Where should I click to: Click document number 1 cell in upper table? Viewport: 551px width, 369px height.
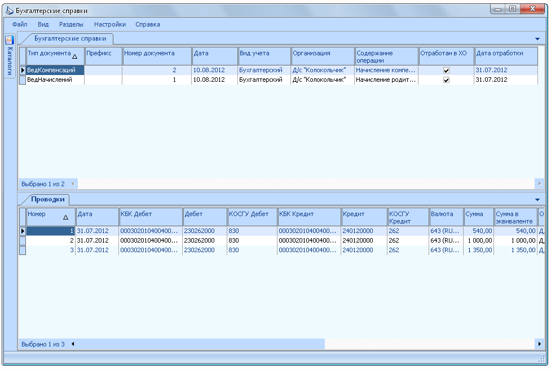pyautogui.click(x=157, y=80)
